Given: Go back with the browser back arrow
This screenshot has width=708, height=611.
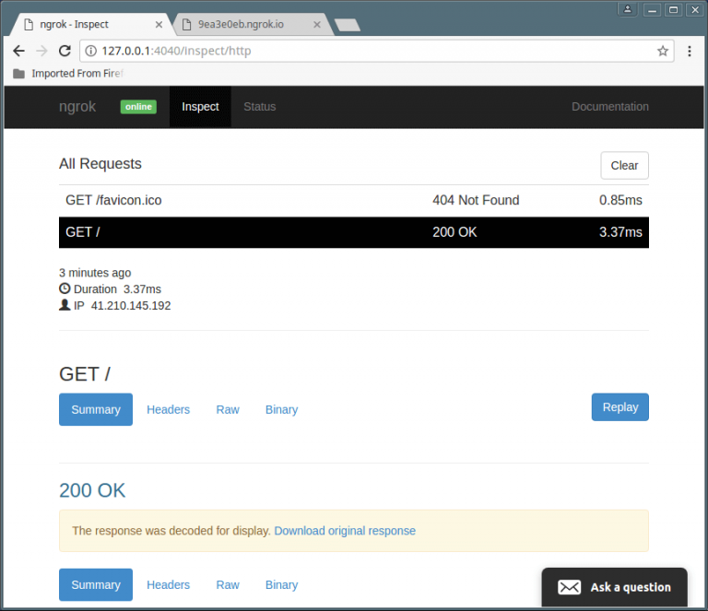Looking at the screenshot, I should 18,51.
